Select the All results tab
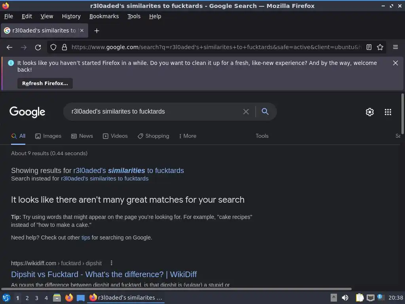Image resolution: width=405 pixels, height=304 pixels. coord(18,136)
